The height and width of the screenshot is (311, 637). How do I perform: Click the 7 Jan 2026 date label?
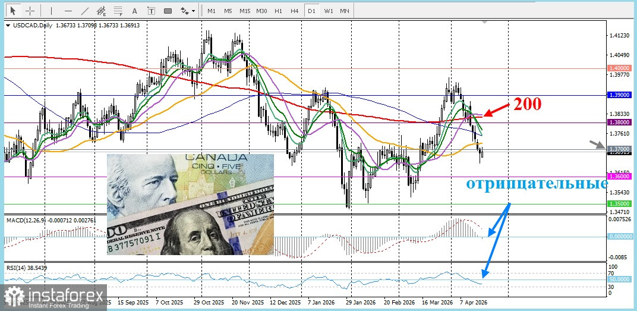(x=321, y=303)
